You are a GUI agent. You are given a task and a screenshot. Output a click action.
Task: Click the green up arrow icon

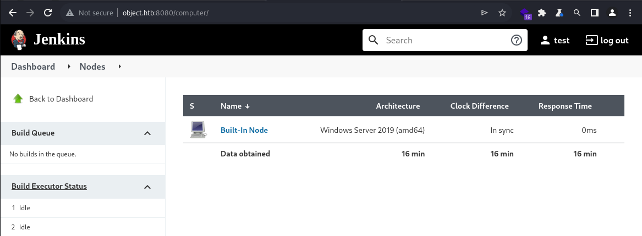(18, 98)
